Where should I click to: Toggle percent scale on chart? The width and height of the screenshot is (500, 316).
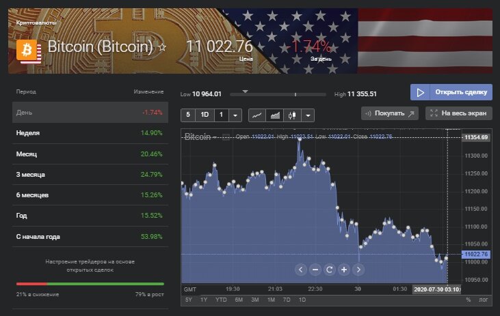tap(469, 300)
